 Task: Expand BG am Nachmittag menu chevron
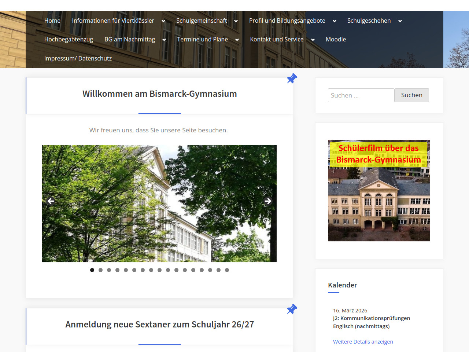click(164, 40)
